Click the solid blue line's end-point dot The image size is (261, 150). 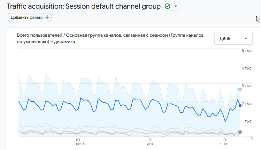click(x=240, y=106)
